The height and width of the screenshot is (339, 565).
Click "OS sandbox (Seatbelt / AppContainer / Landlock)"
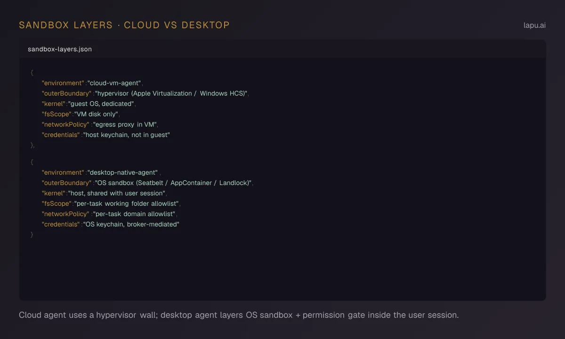click(174, 183)
